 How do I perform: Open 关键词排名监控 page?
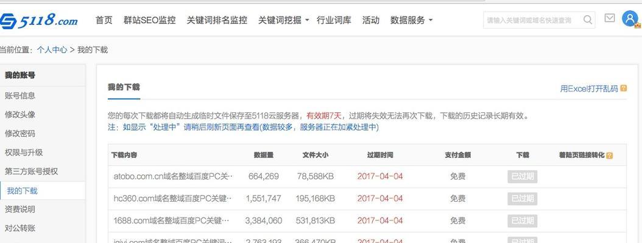click(217, 20)
